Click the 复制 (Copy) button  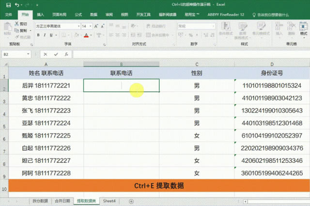point(22,30)
